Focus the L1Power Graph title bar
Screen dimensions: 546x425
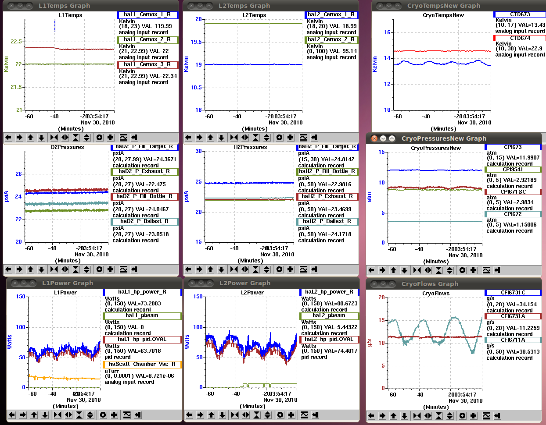[94, 283]
